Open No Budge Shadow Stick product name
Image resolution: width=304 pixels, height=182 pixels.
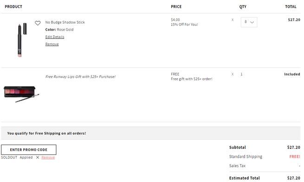point(65,22)
